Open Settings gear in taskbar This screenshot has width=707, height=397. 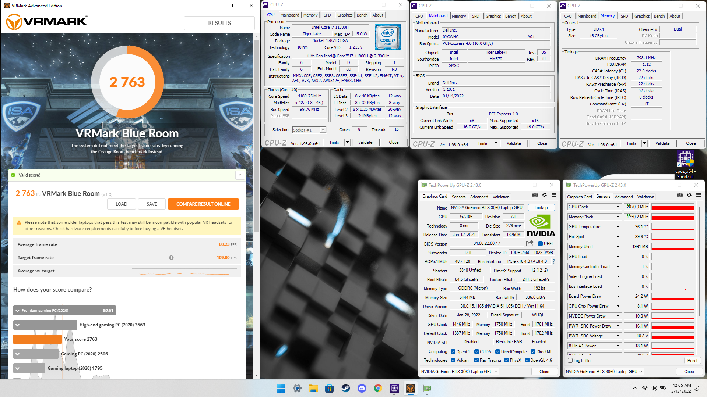[297, 388]
